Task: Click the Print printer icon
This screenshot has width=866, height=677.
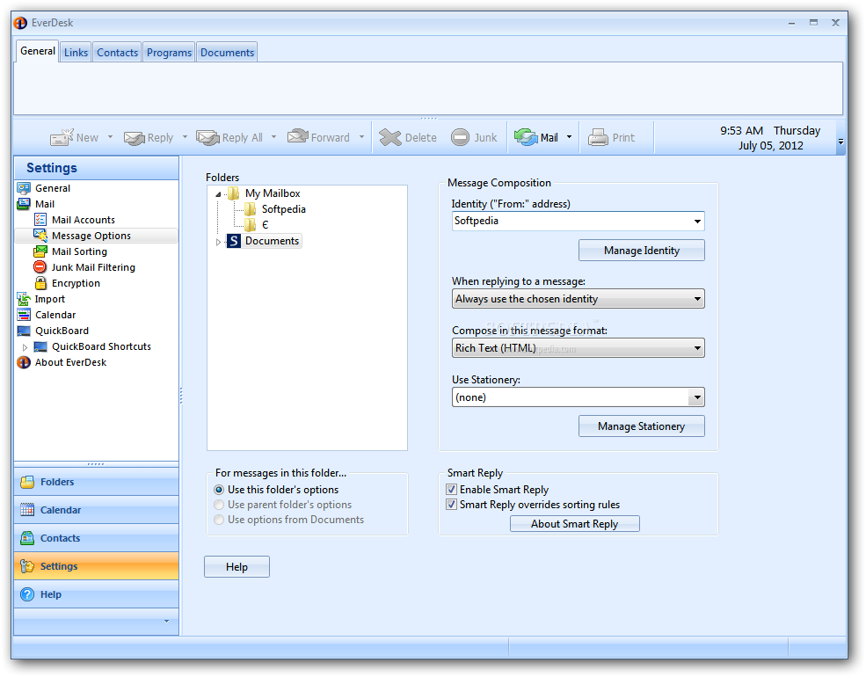Action: [598, 137]
